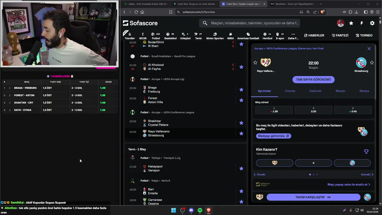Viewport: 382px width, 215px height.
Task: Open Maçı yapay zeka ile analiz et
Action: [x=349, y=185]
